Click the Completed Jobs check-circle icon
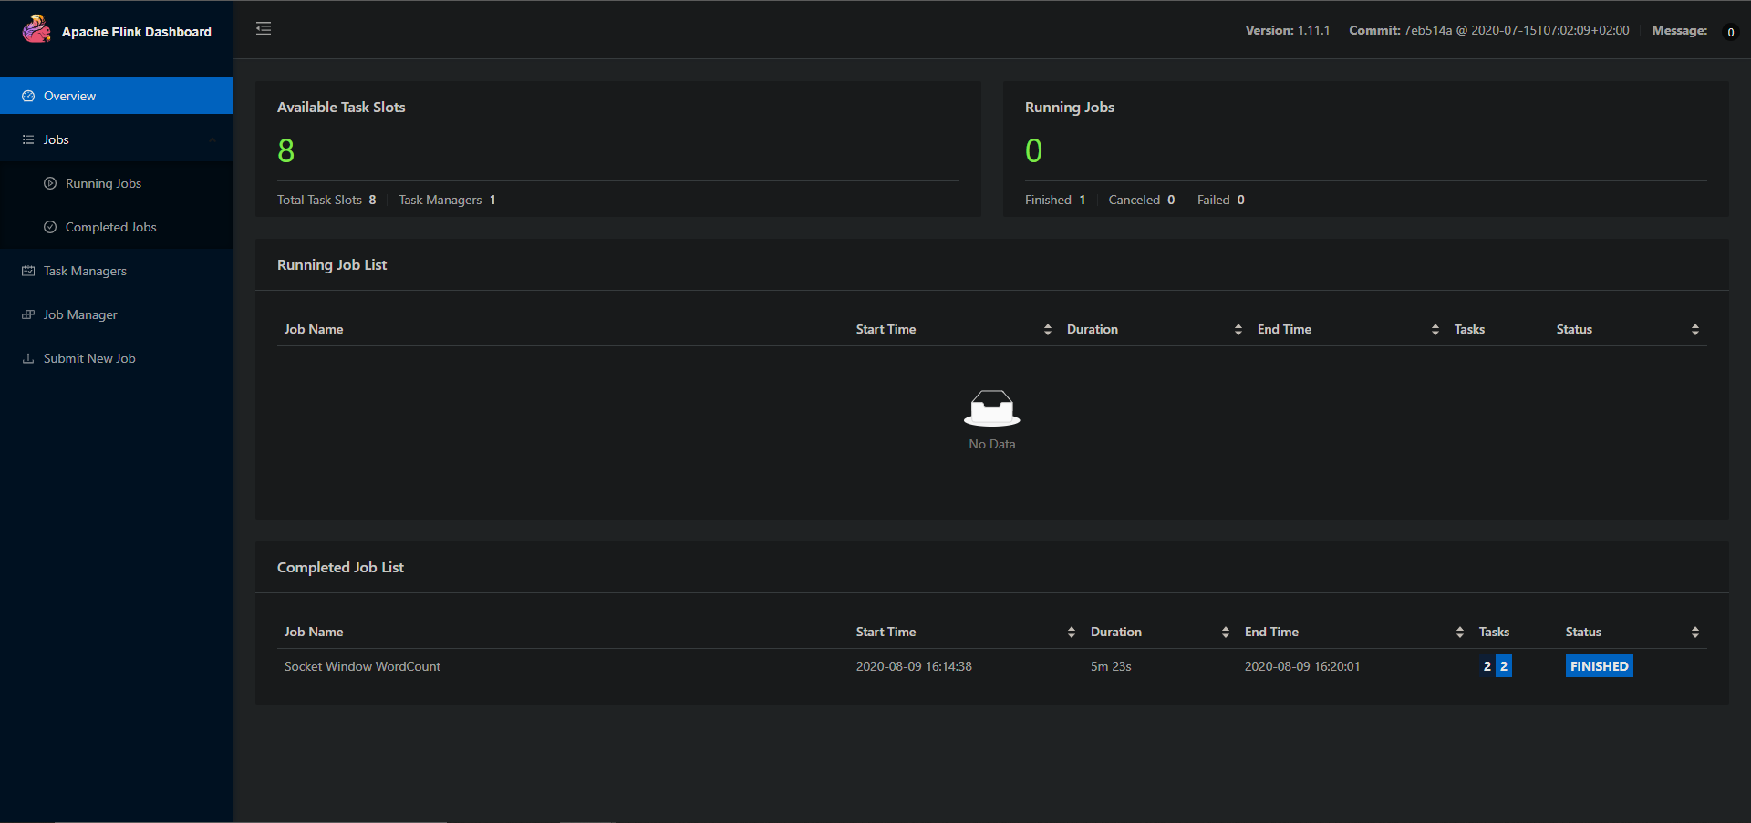The height and width of the screenshot is (823, 1751). [x=50, y=227]
